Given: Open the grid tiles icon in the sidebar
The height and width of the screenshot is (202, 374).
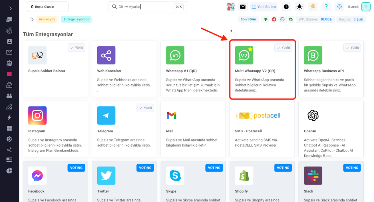Looking at the screenshot, I should point(9,128).
